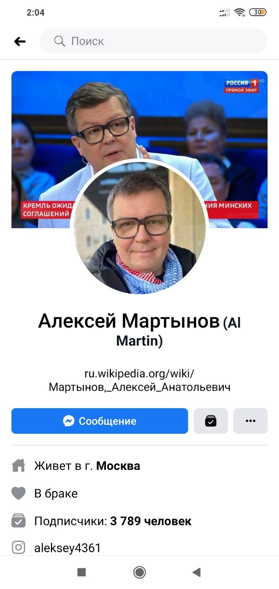This screenshot has height=589, width=279.
Task: Open the circular profile picture
Action: [139, 226]
